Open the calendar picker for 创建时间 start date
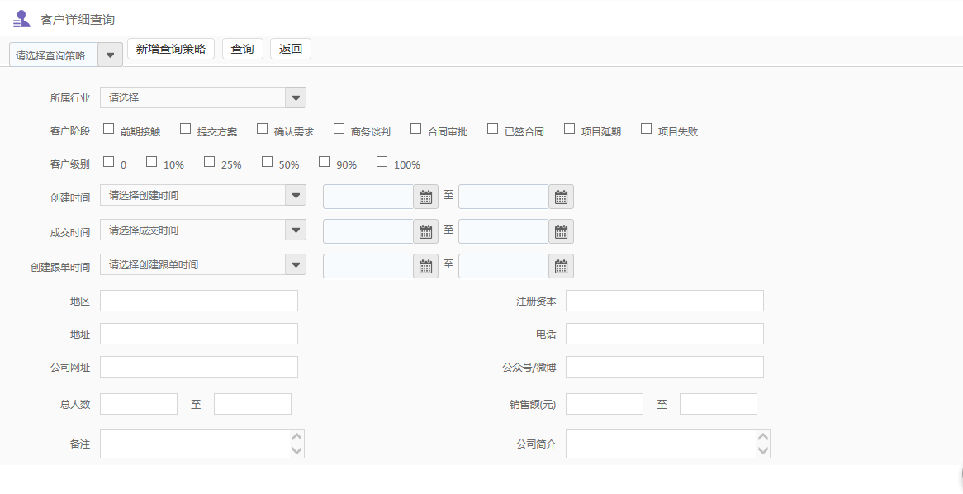The image size is (963, 494). pyautogui.click(x=426, y=196)
